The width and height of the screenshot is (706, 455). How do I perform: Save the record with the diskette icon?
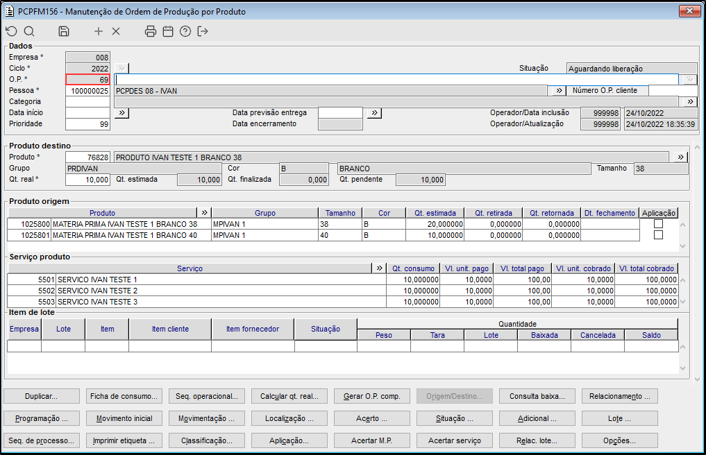pyautogui.click(x=64, y=31)
